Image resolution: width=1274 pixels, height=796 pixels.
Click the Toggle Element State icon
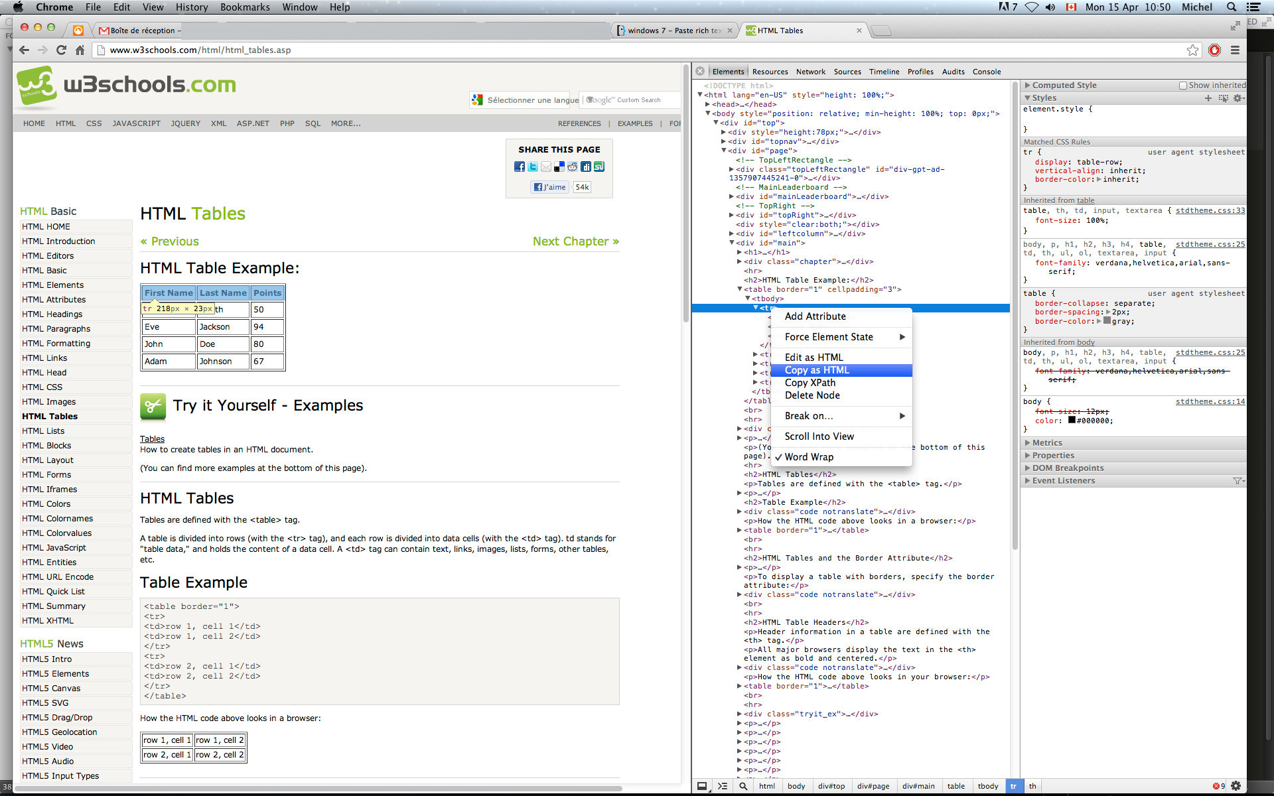pos(1223,98)
